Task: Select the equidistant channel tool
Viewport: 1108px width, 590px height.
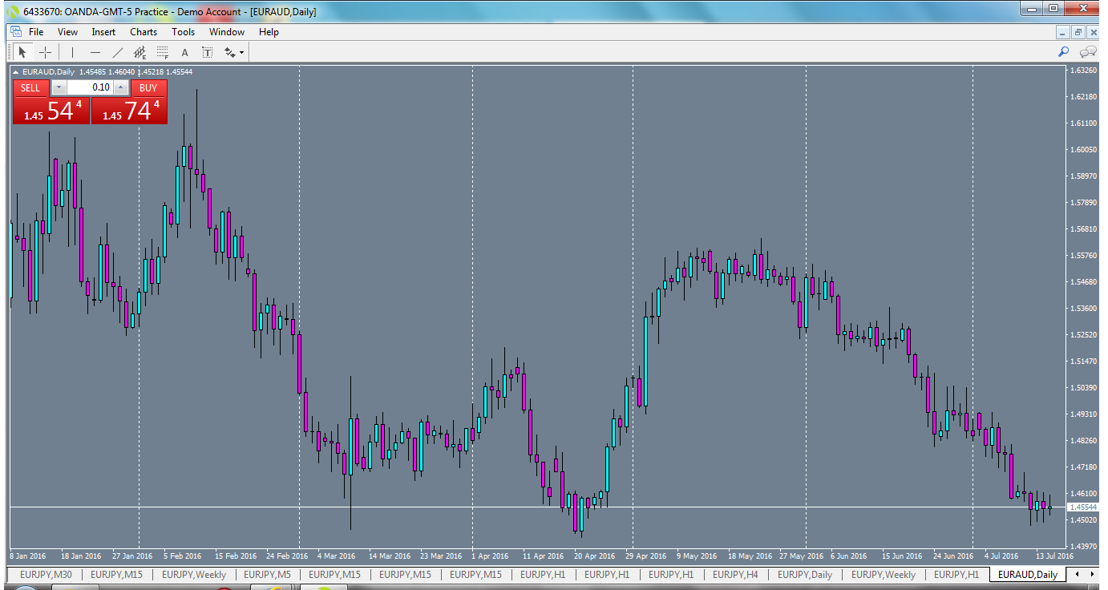Action: pos(139,51)
